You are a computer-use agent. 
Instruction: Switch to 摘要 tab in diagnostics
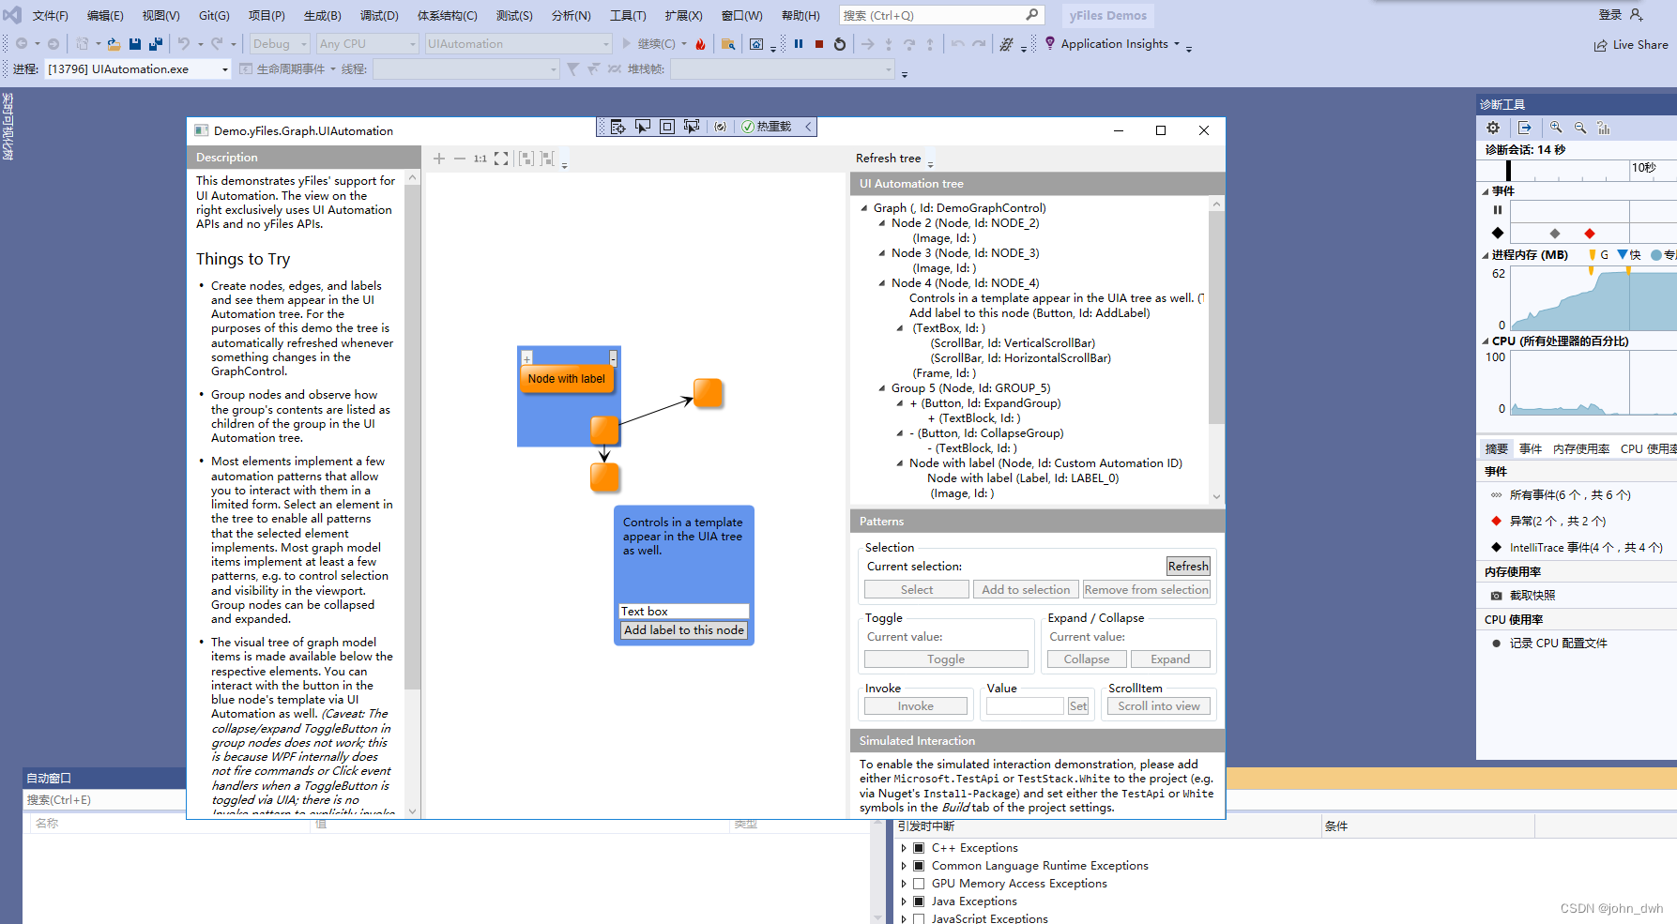[1497, 449]
